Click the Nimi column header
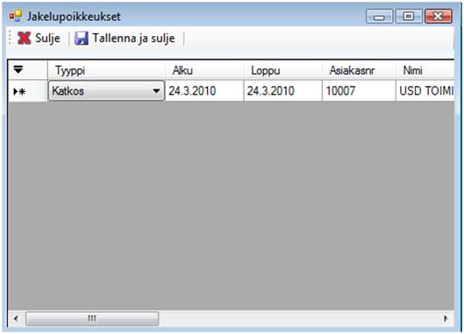Viewport: 464px width, 334px height. [x=425, y=70]
